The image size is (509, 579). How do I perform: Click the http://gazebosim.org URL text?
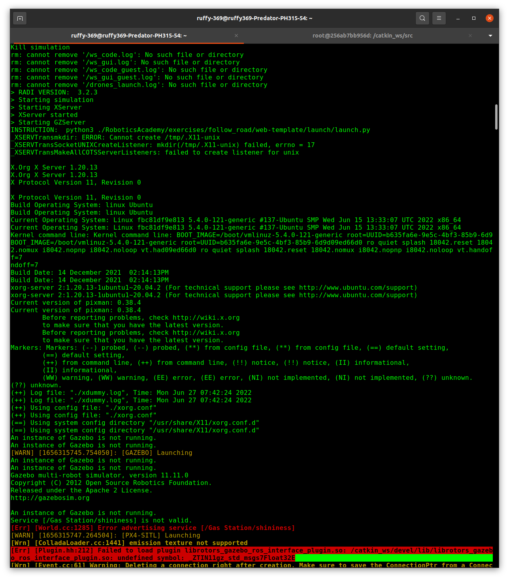point(50,498)
